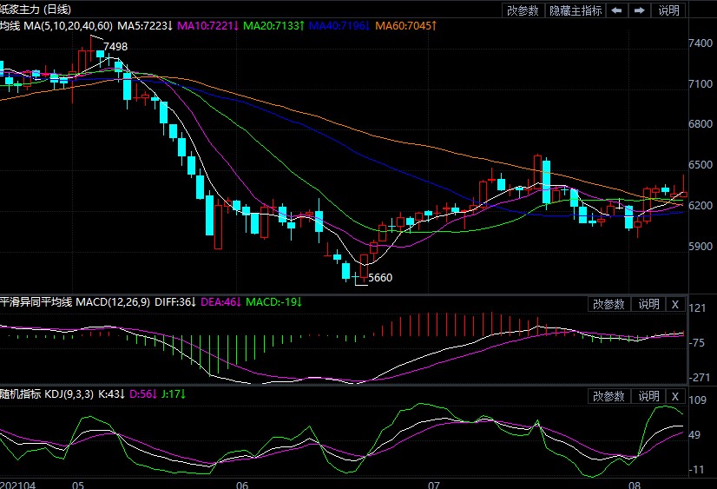Close the KDJ indicator panel
This screenshot has height=489, width=717.
pyautogui.click(x=675, y=396)
